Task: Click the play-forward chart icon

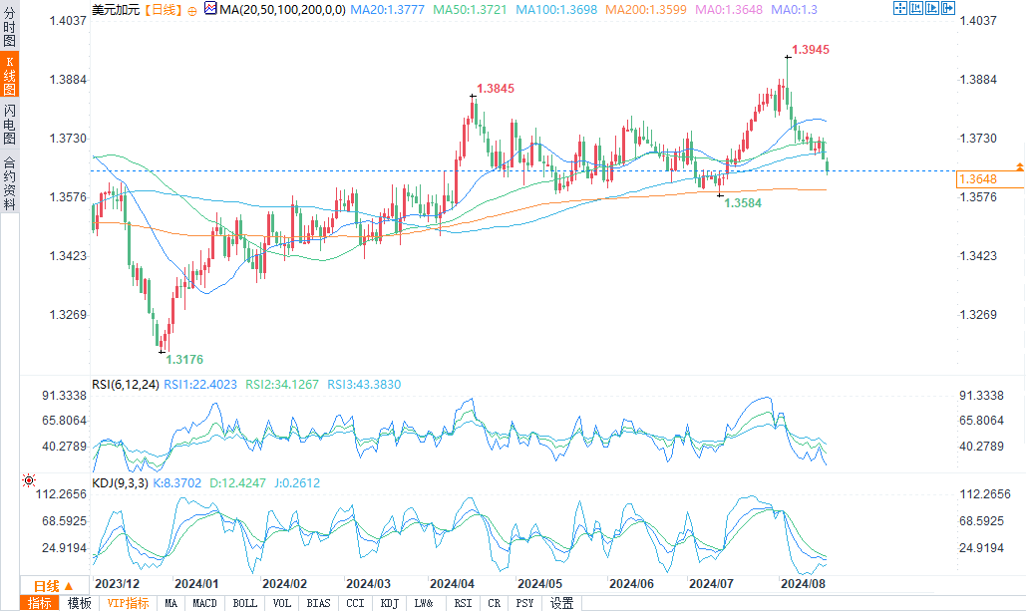Action: pos(931,8)
